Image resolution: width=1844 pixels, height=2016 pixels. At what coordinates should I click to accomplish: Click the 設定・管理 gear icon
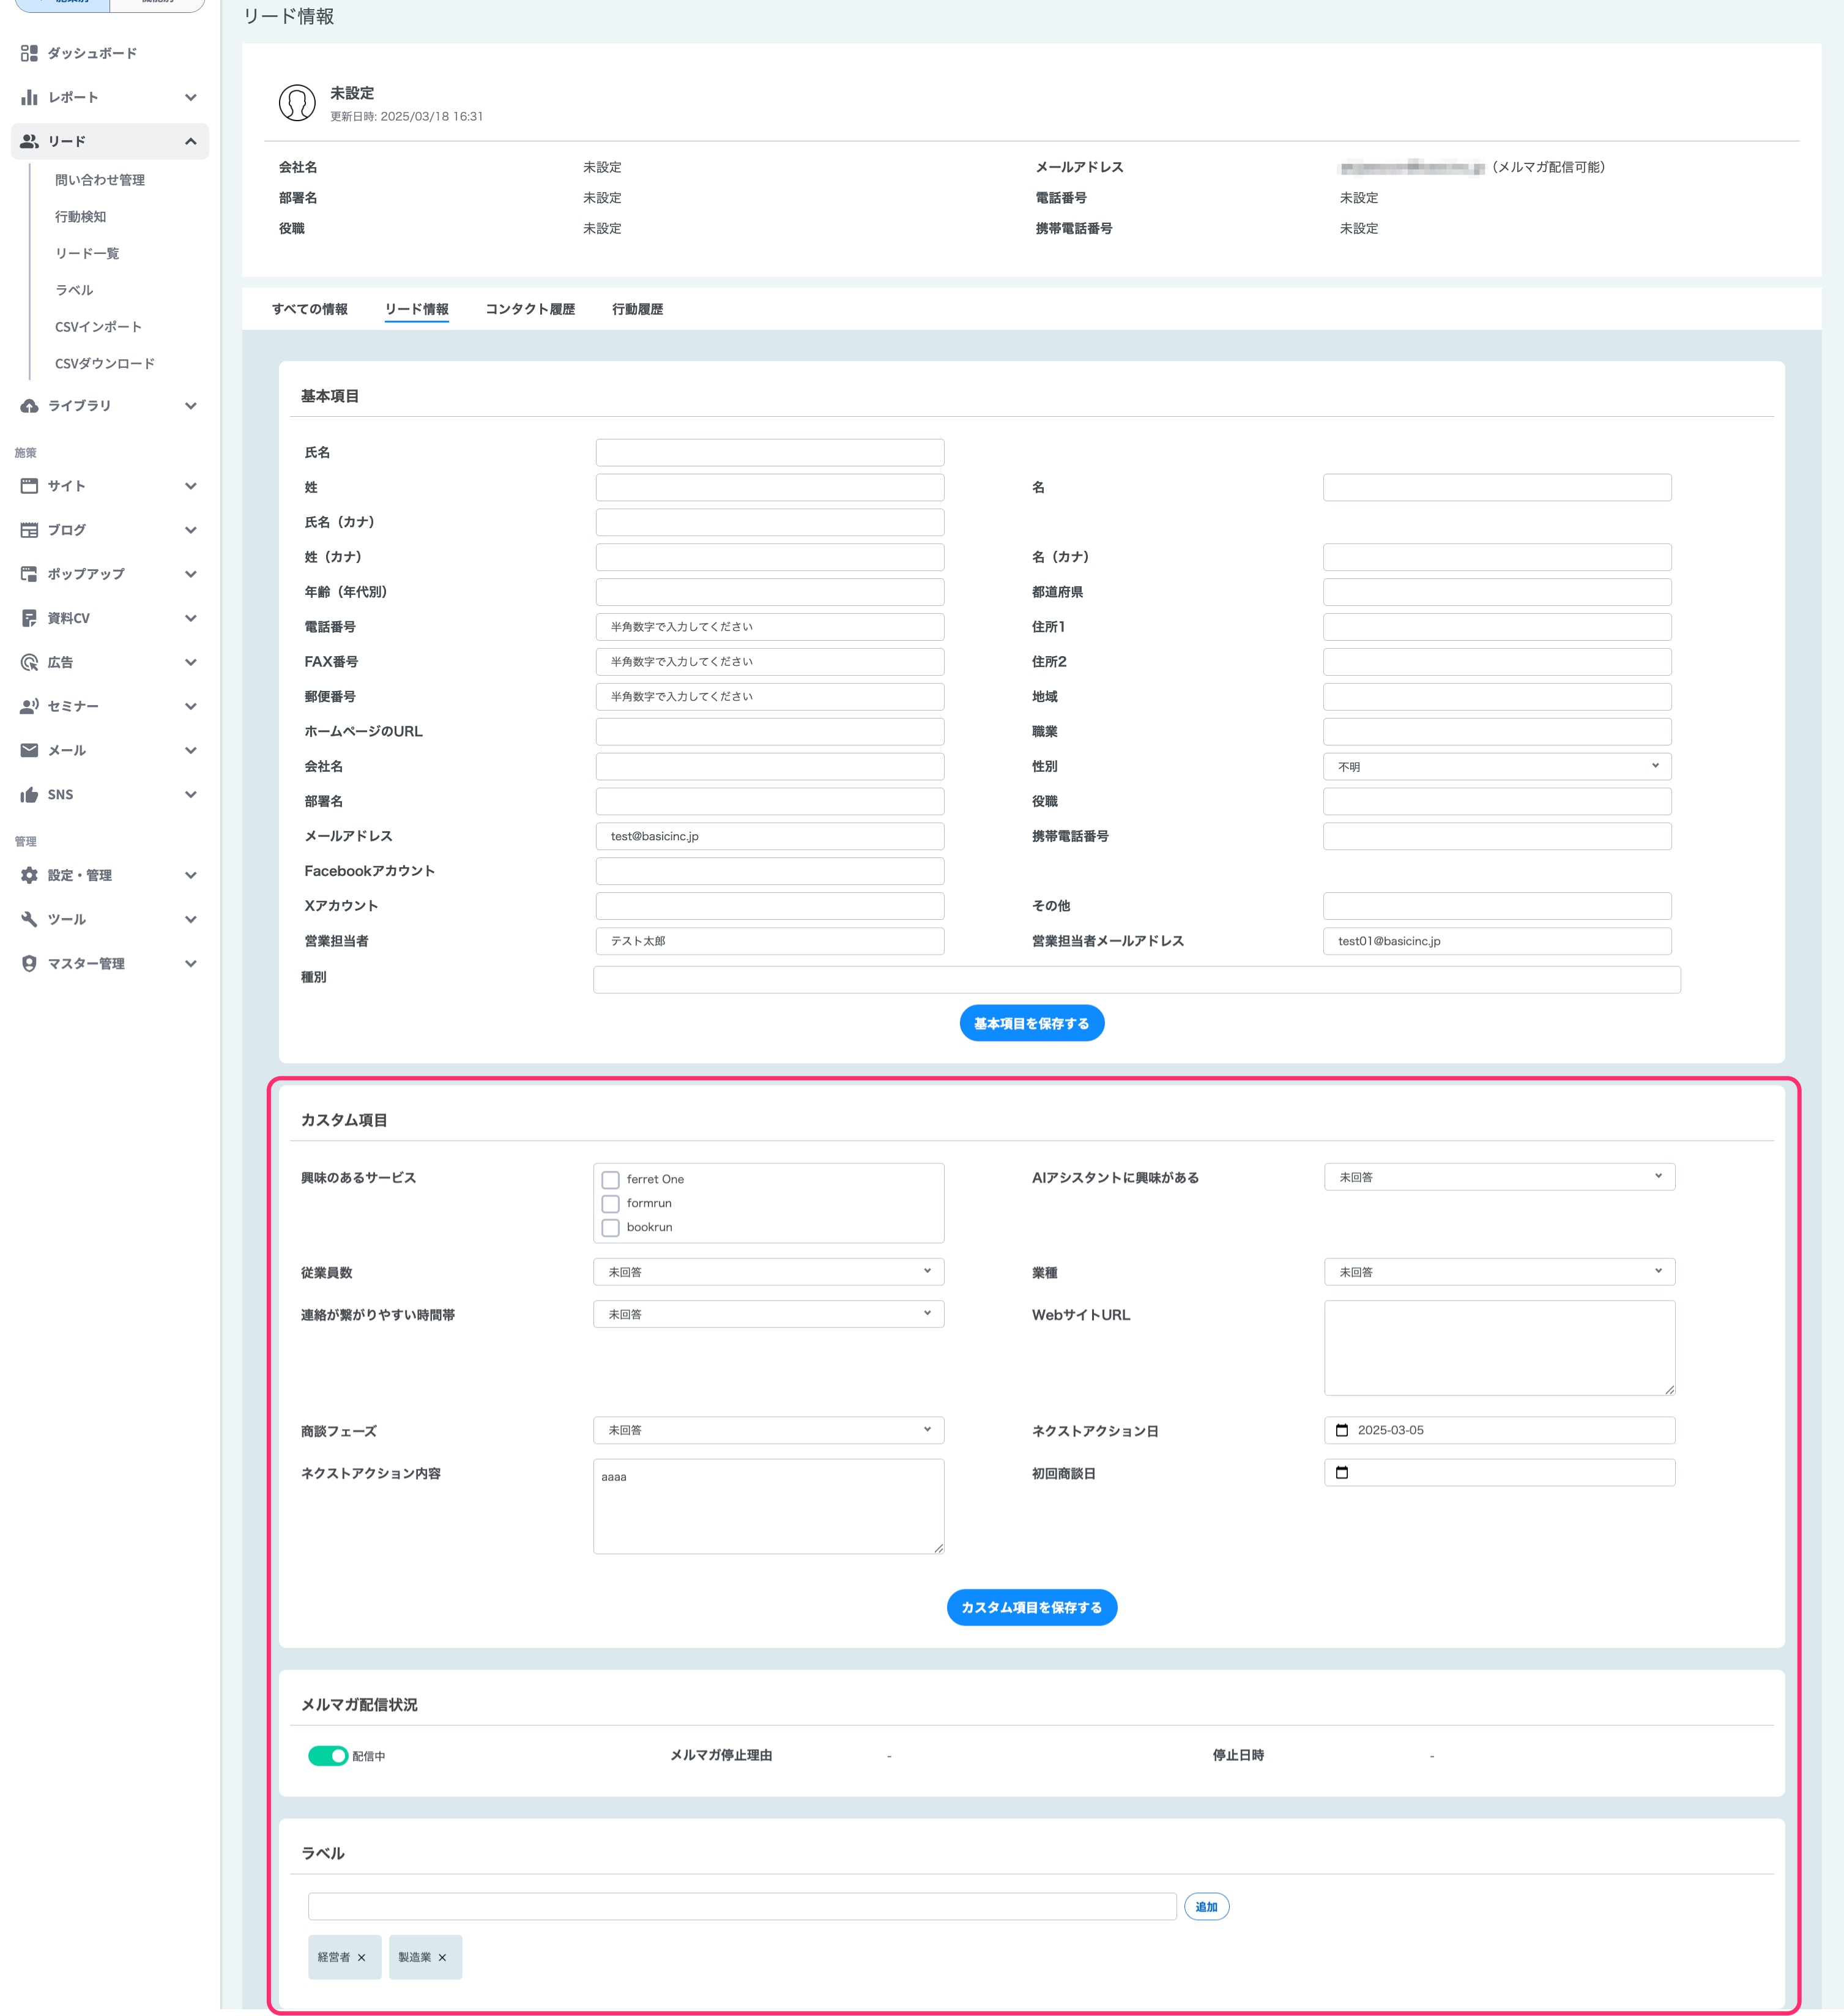tap(29, 875)
